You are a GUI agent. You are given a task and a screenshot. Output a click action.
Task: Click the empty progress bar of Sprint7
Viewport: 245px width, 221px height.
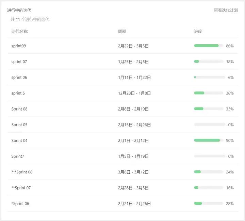pos(210,156)
